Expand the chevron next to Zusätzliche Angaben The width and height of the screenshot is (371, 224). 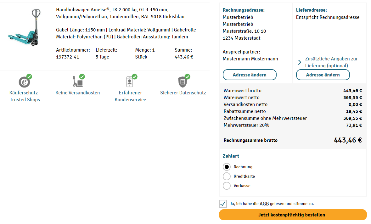tap(300, 62)
